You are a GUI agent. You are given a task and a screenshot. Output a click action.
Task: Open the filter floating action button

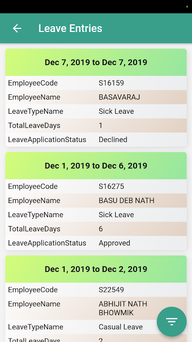172,321
